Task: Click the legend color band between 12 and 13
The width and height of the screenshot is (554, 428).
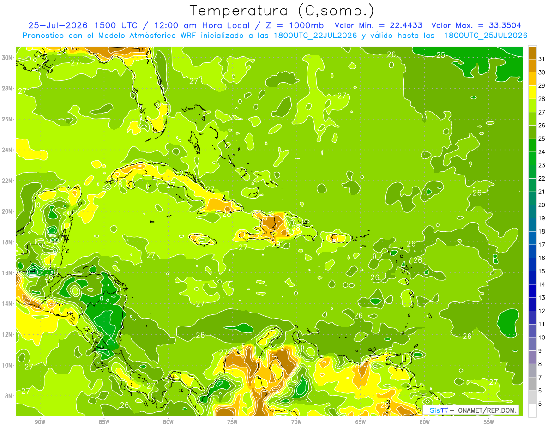Action: 532,305
